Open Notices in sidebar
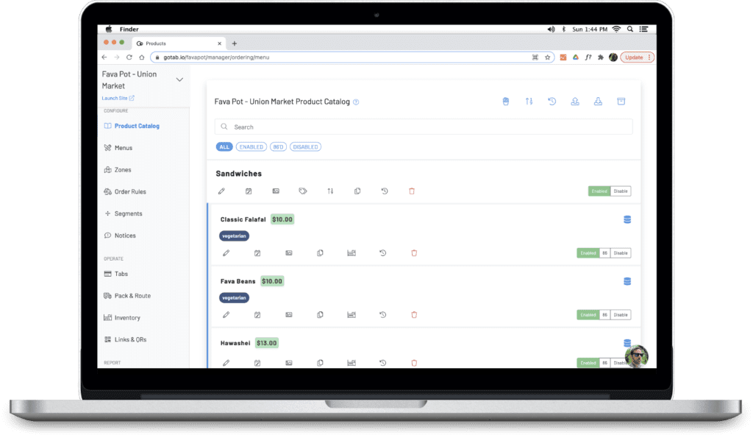The height and width of the screenshot is (435, 753). 120,236
